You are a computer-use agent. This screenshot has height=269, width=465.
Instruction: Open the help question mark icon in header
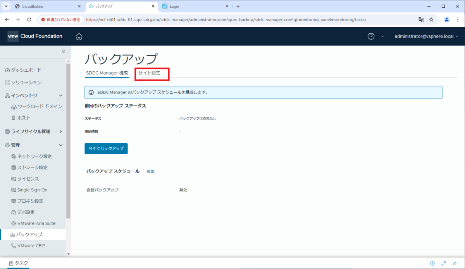(x=371, y=36)
